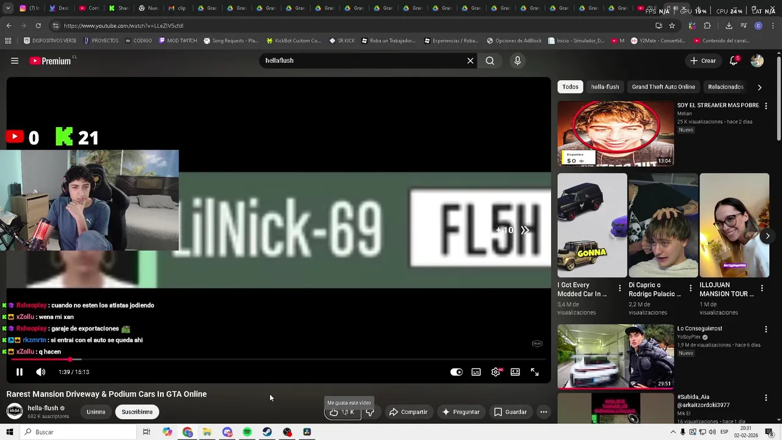Clear the hella-flush search text
The image size is (782, 440).
(470, 61)
